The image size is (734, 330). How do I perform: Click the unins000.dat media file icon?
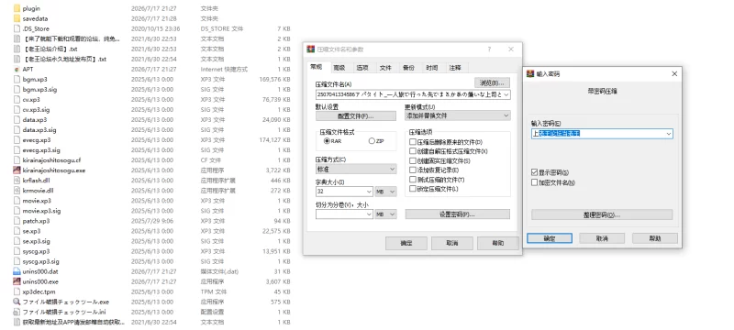pyautogui.click(x=17, y=271)
